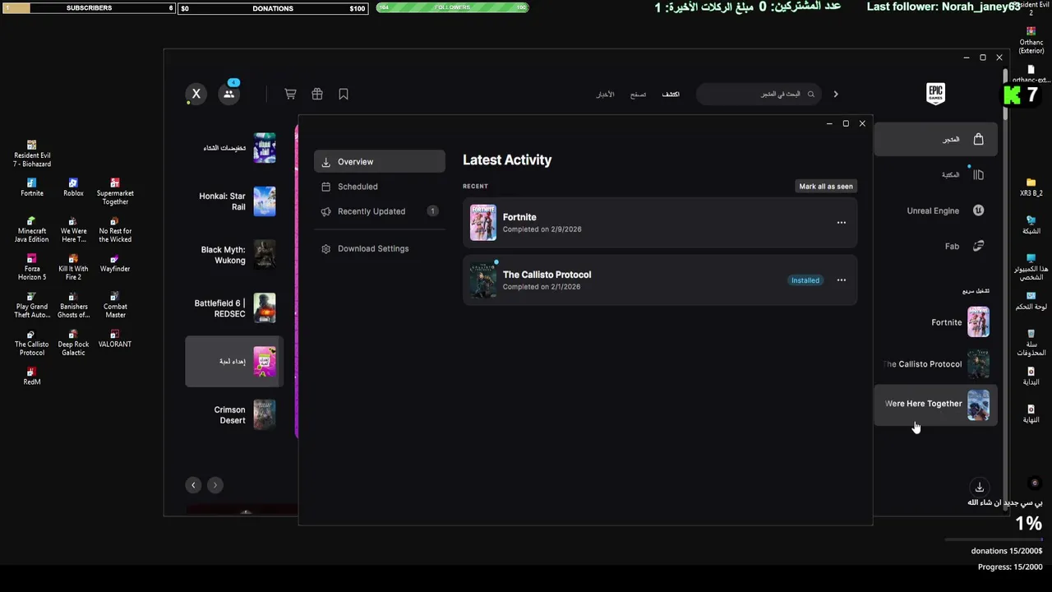Click the Resident Evil 7 - Biohazard desktop shortcut
The width and height of the screenshot is (1052, 592).
tap(32, 154)
